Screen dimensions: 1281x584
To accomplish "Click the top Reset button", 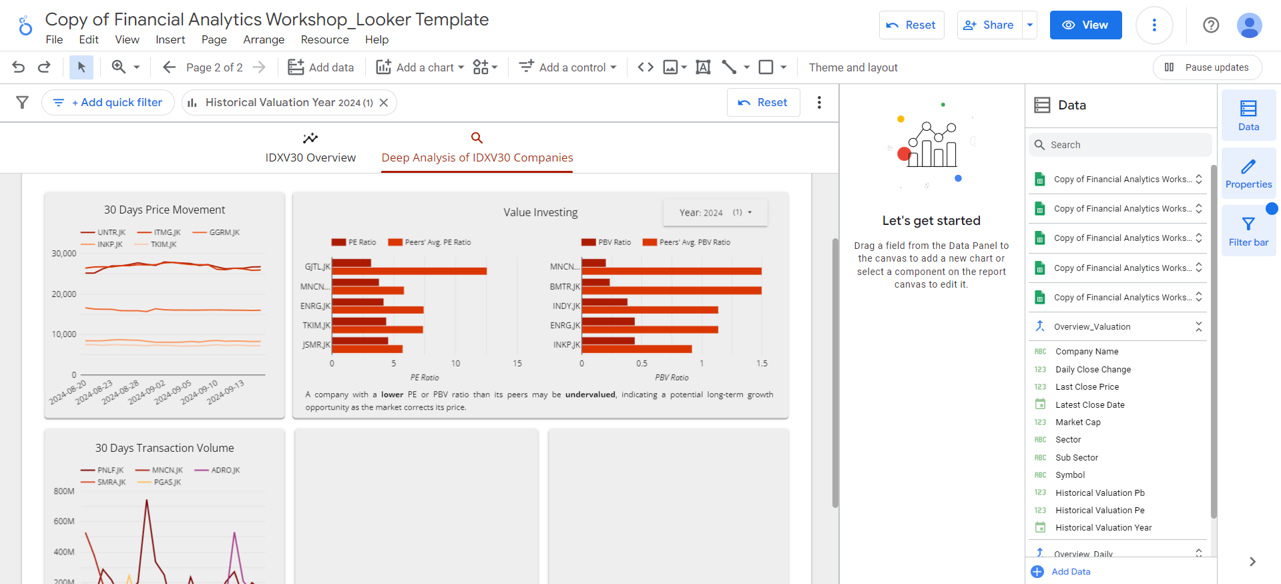I will (911, 25).
